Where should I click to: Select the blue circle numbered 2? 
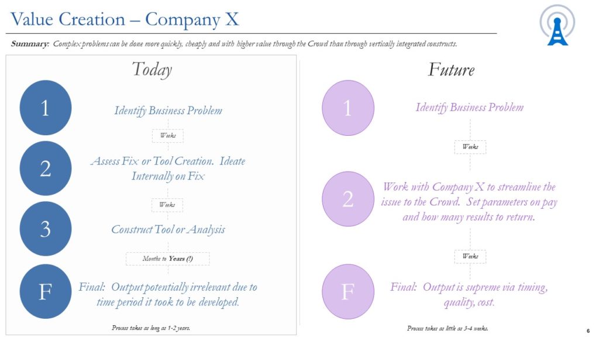[x=46, y=168]
